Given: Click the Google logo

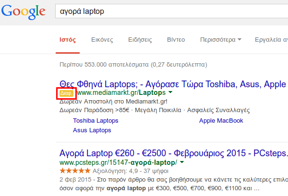Looking at the screenshot, I should (24, 12).
